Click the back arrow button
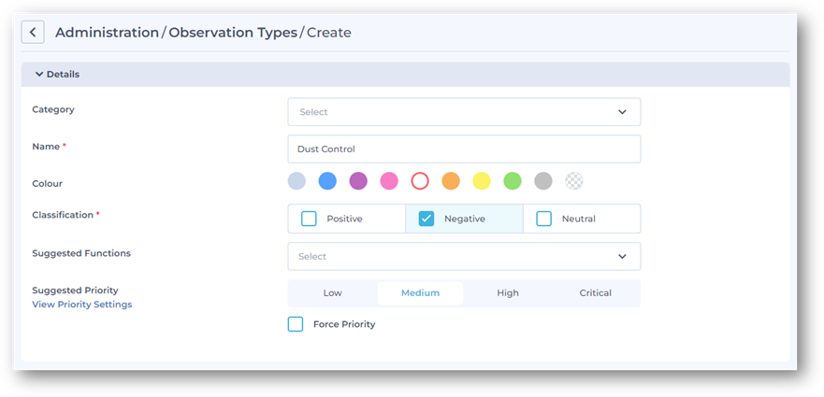 (33, 32)
